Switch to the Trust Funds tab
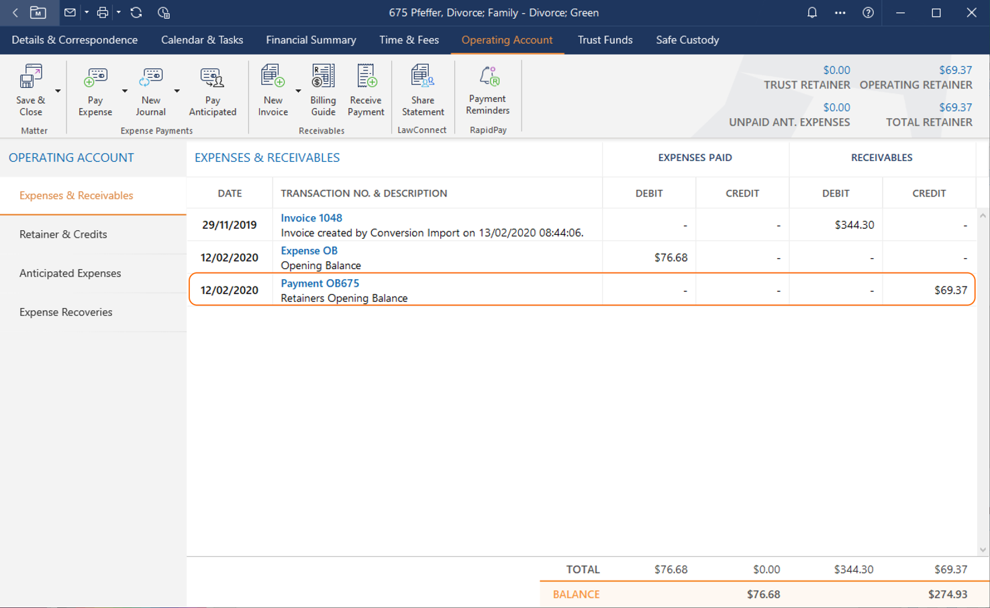The width and height of the screenshot is (990, 608). 605,40
